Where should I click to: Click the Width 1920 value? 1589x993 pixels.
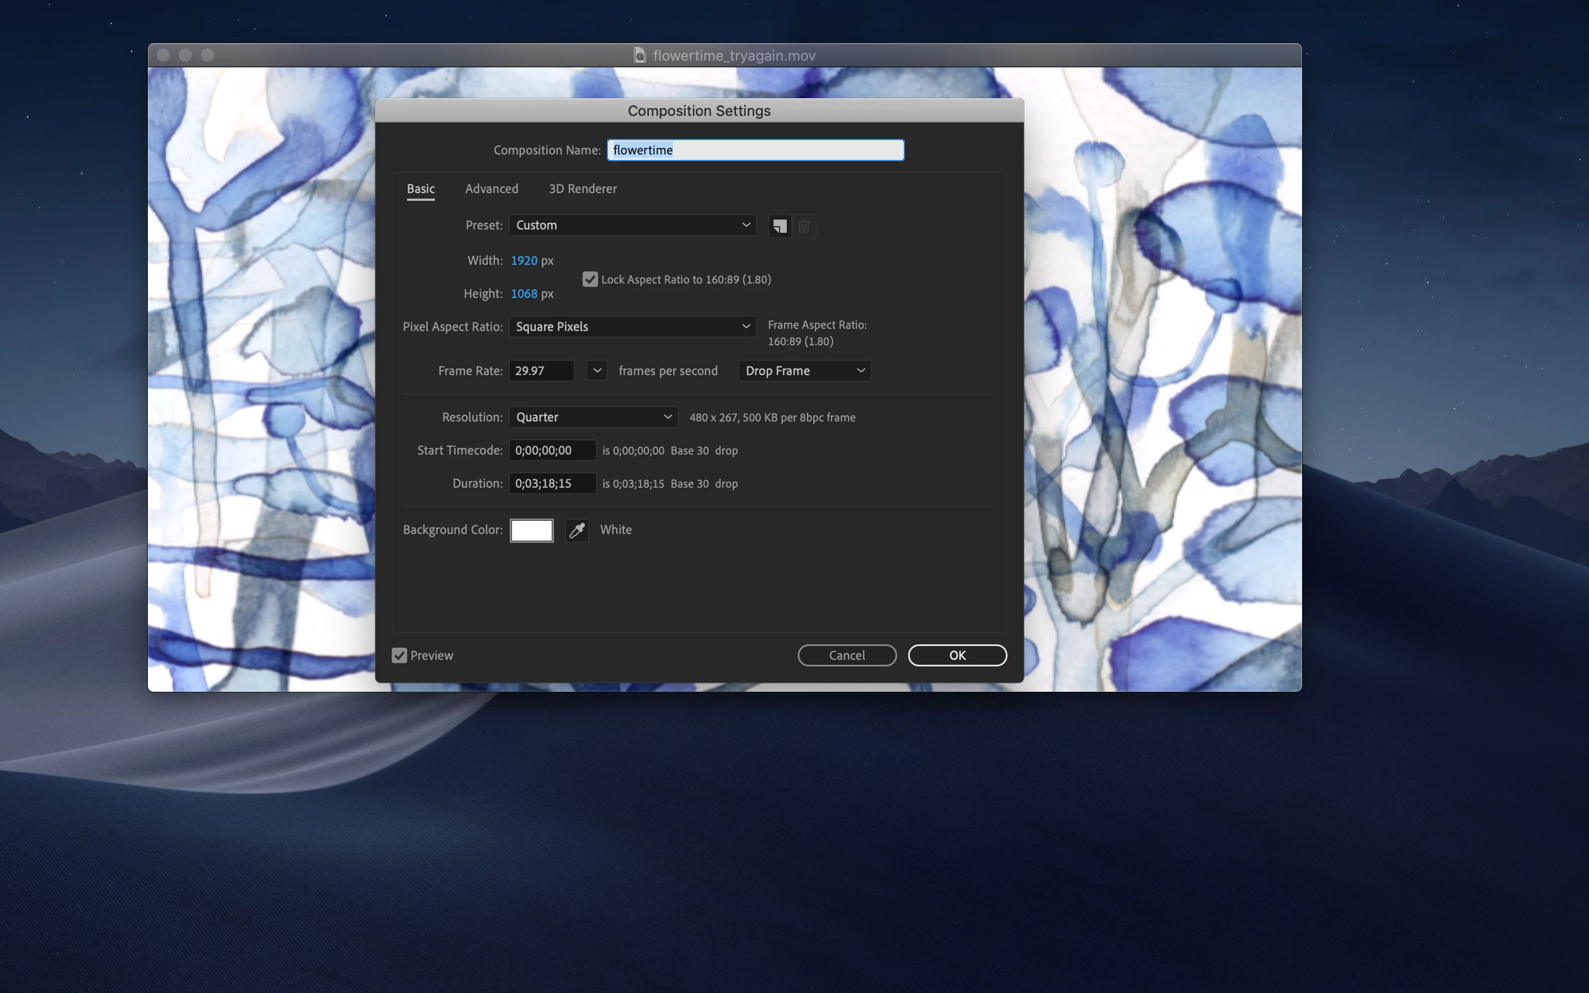(523, 261)
